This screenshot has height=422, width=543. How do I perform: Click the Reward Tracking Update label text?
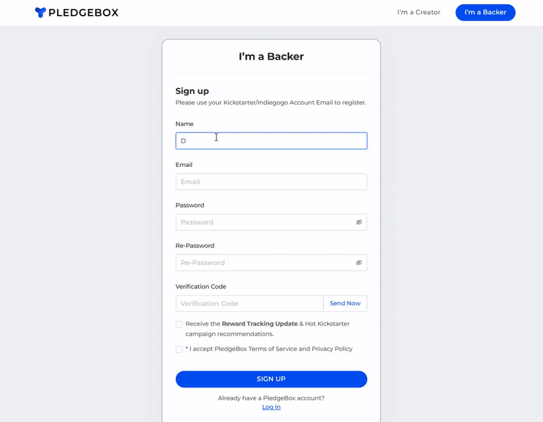(260, 324)
